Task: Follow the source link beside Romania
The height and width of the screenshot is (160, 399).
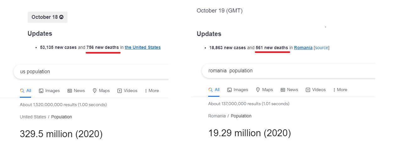Action: pos(321,48)
